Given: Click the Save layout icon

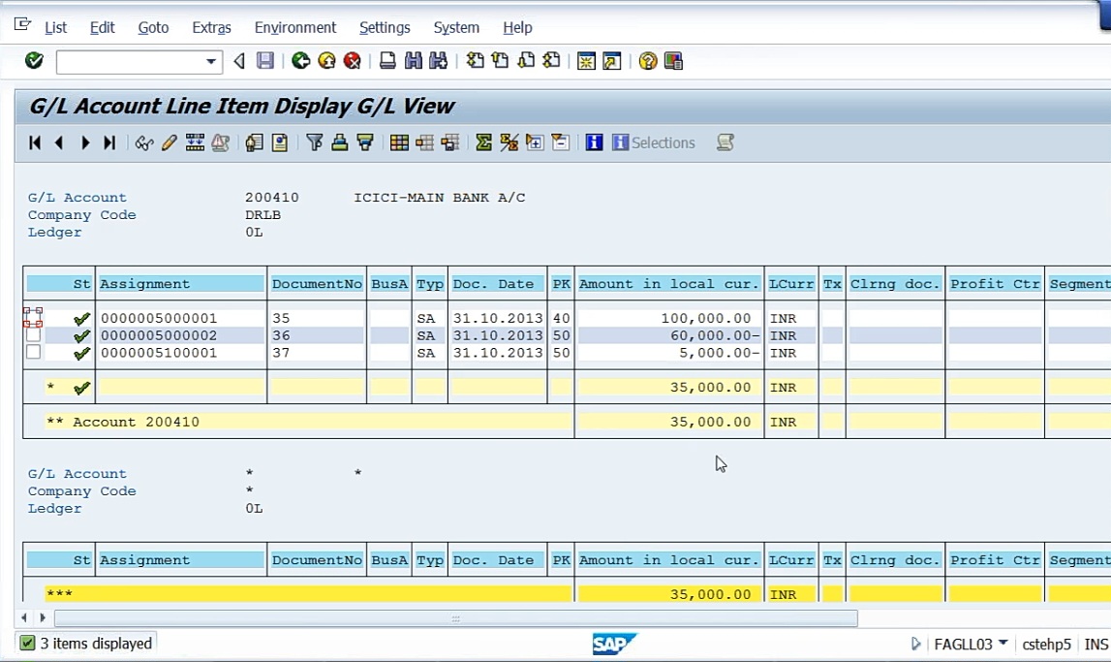Looking at the screenshot, I should pos(450,142).
